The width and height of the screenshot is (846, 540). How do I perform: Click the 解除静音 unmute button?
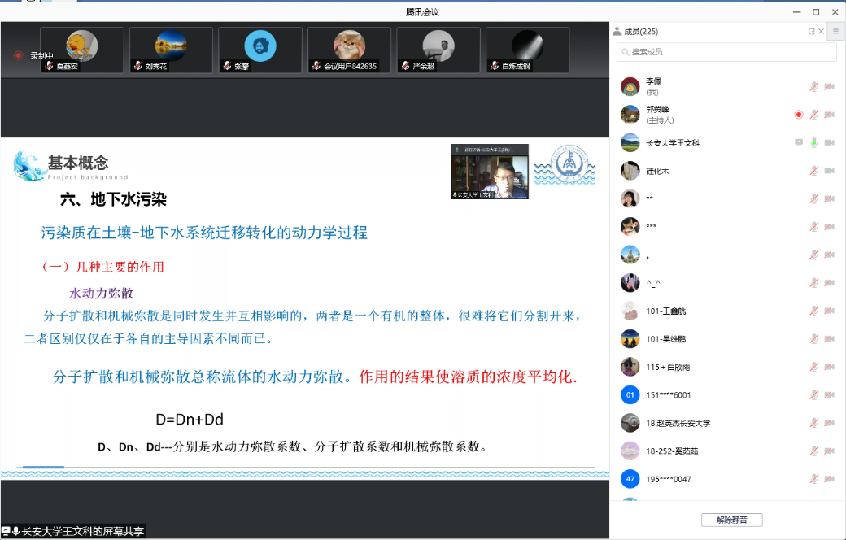(x=731, y=520)
